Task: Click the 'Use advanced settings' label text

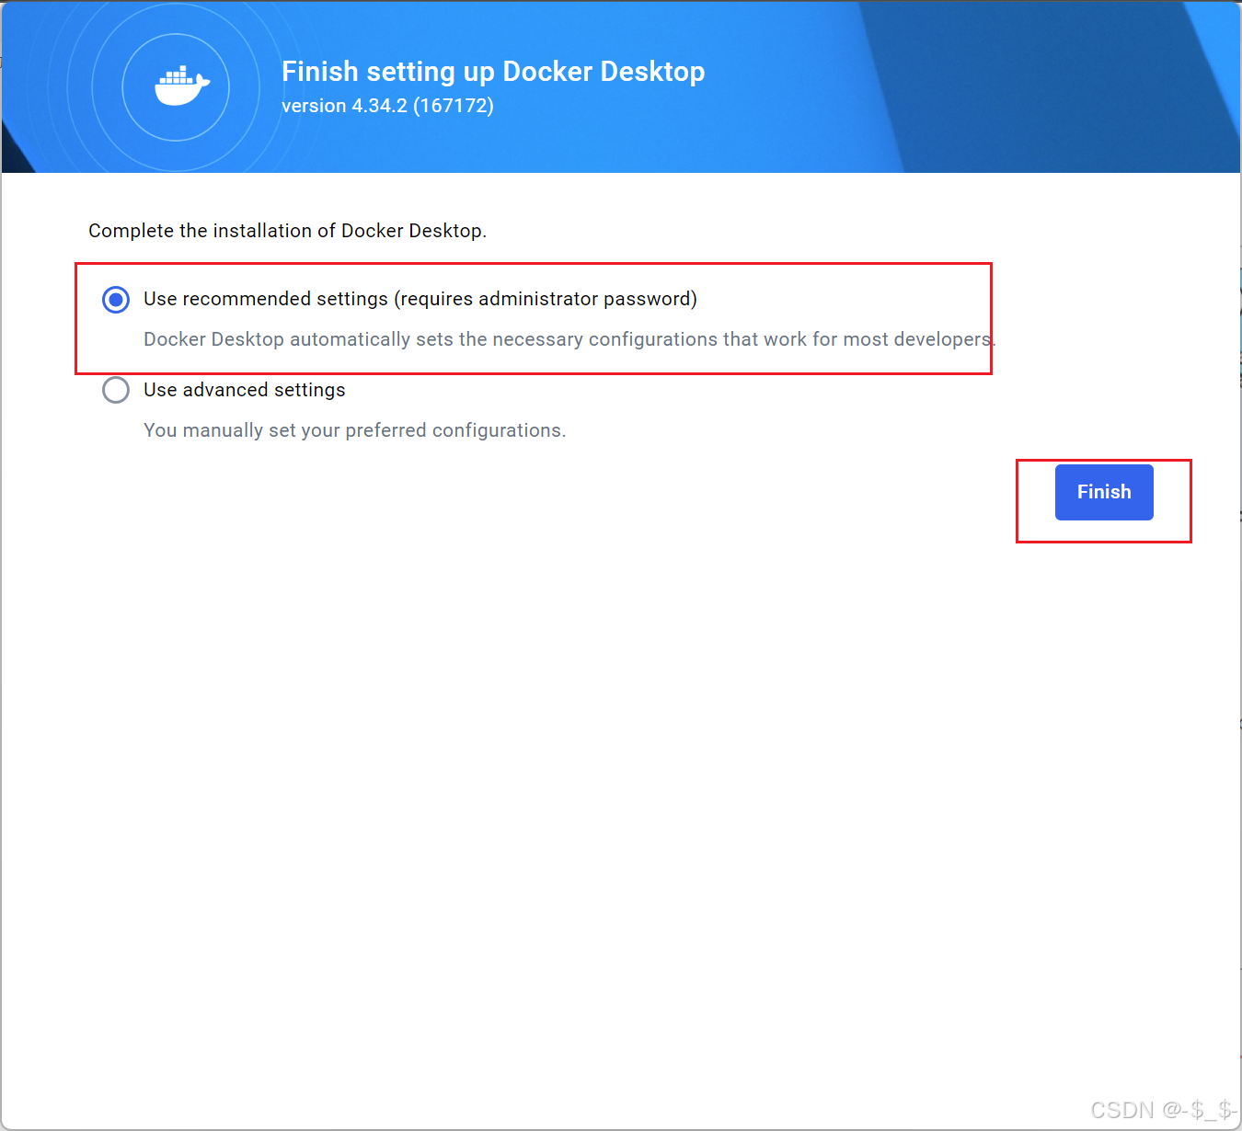Action: point(245,390)
